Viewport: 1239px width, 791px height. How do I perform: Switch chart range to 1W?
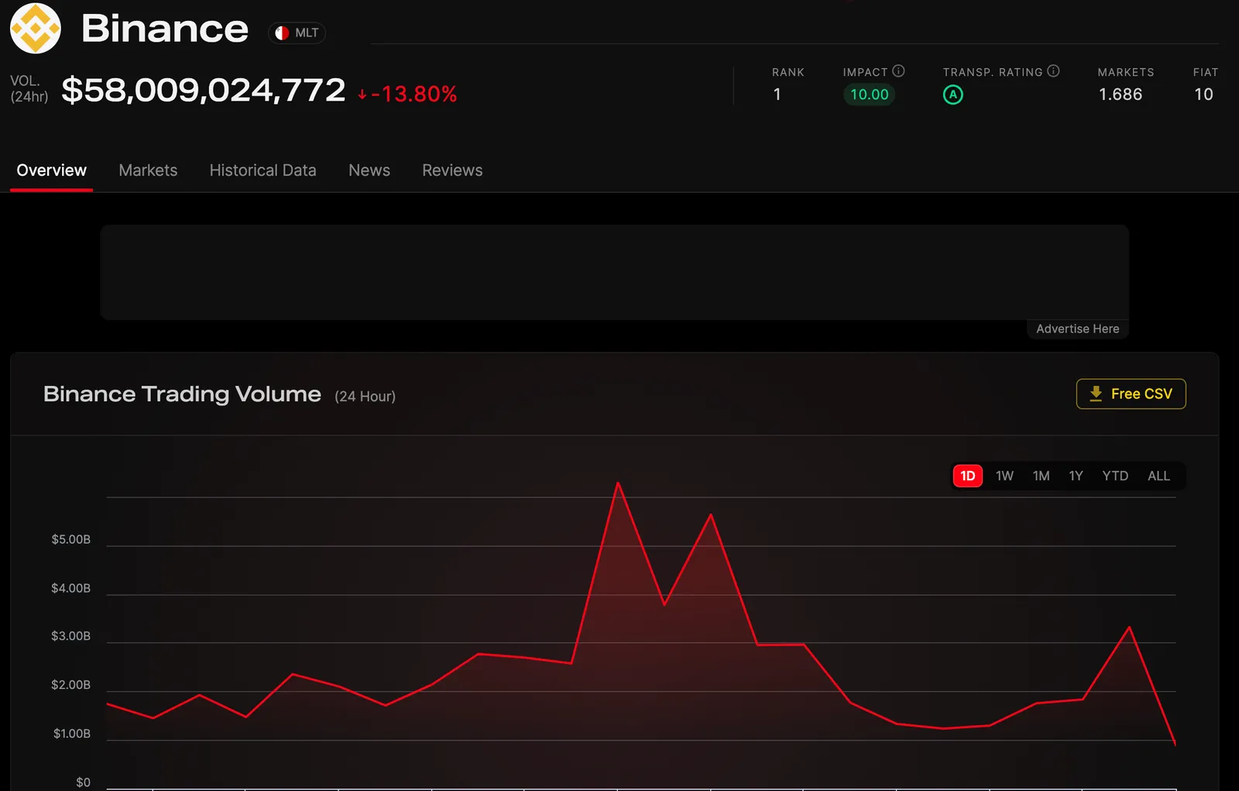click(x=1004, y=476)
